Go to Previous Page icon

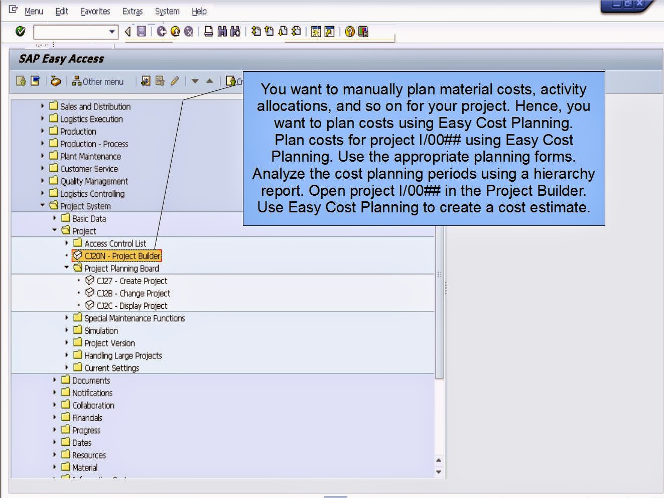269,32
